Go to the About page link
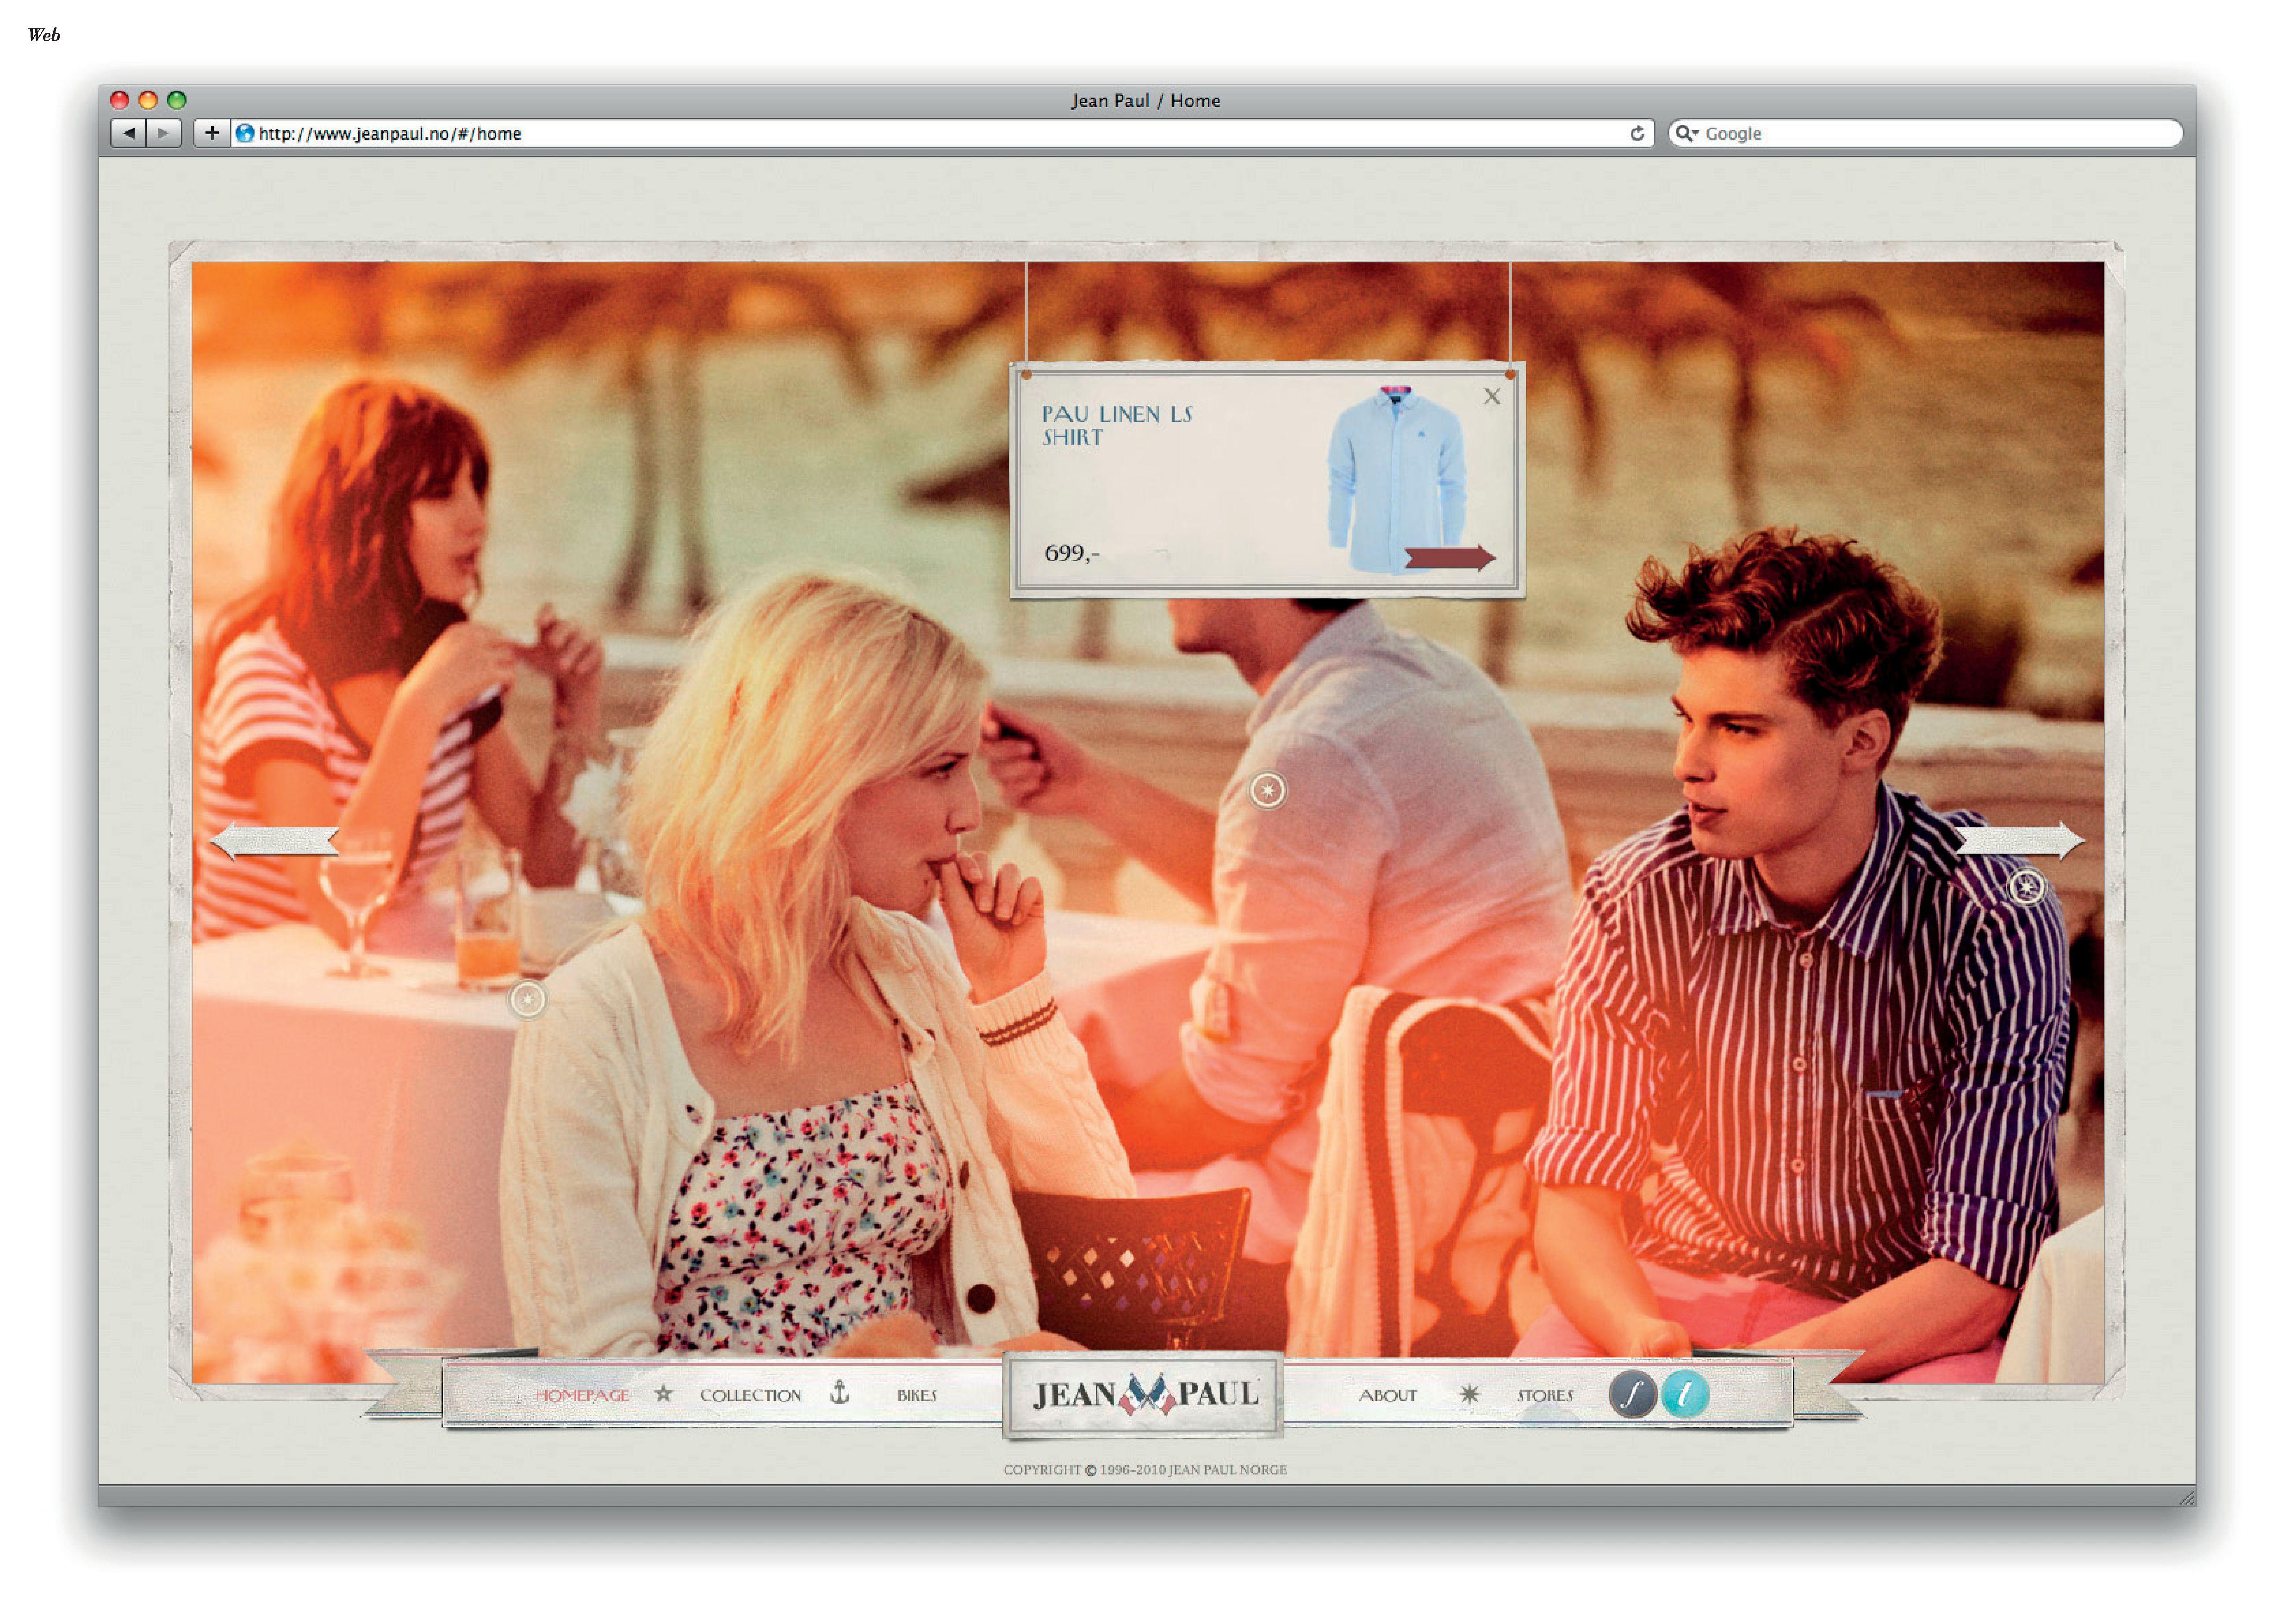2296x1623 pixels. point(1387,1395)
